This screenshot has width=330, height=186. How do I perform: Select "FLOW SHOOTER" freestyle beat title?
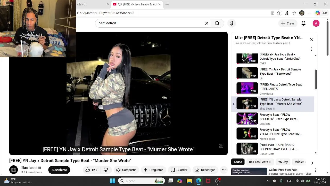point(279,117)
